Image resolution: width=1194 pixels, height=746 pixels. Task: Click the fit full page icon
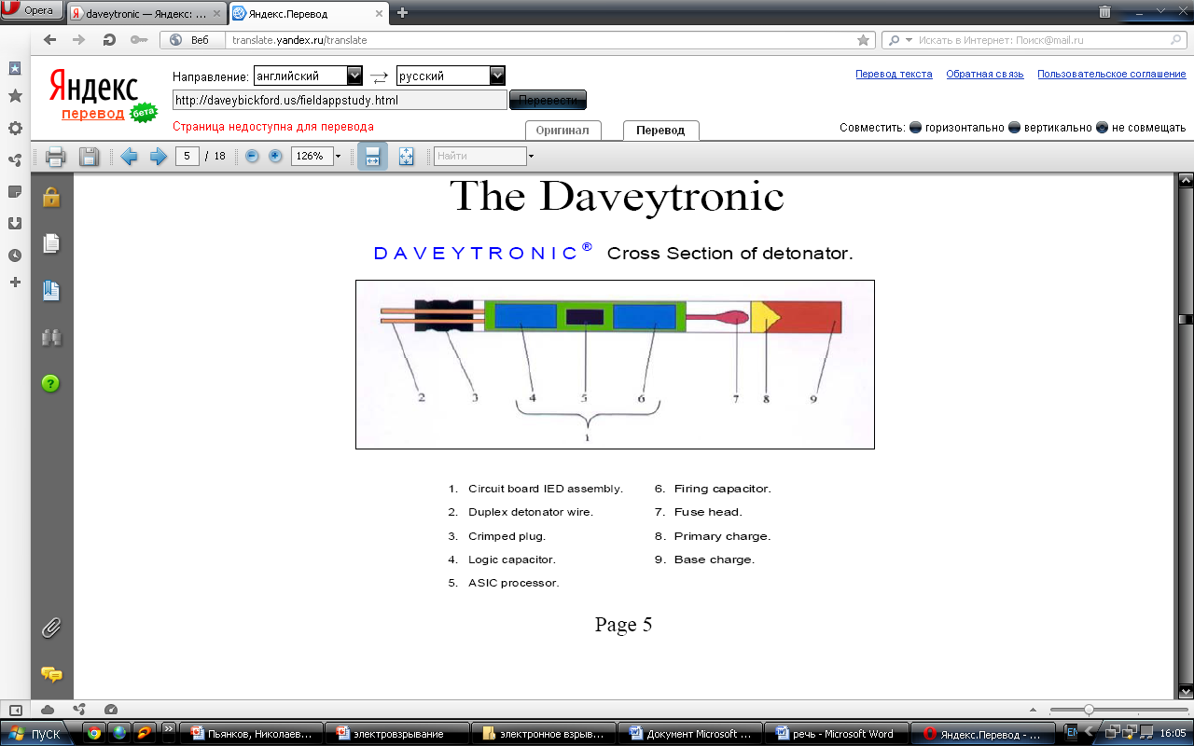pyautogui.click(x=407, y=157)
